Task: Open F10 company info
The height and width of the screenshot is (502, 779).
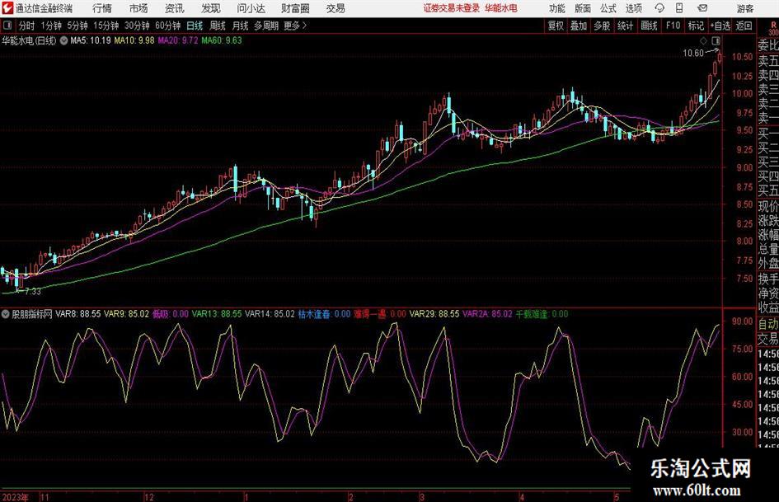Action: (673, 26)
